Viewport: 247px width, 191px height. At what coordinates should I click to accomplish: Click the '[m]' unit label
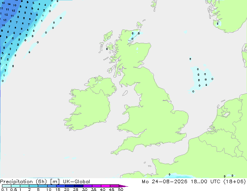click(55, 182)
